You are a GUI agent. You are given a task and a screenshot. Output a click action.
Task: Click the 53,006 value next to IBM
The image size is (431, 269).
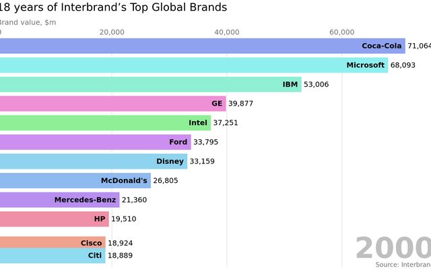click(x=317, y=84)
